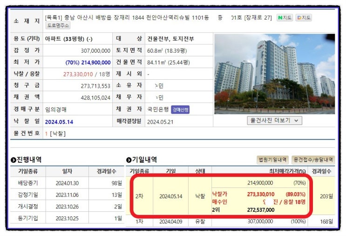The height and width of the screenshot is (236, 346).
Task: Open the N지도 Naver map button
Action: [285, 18]
